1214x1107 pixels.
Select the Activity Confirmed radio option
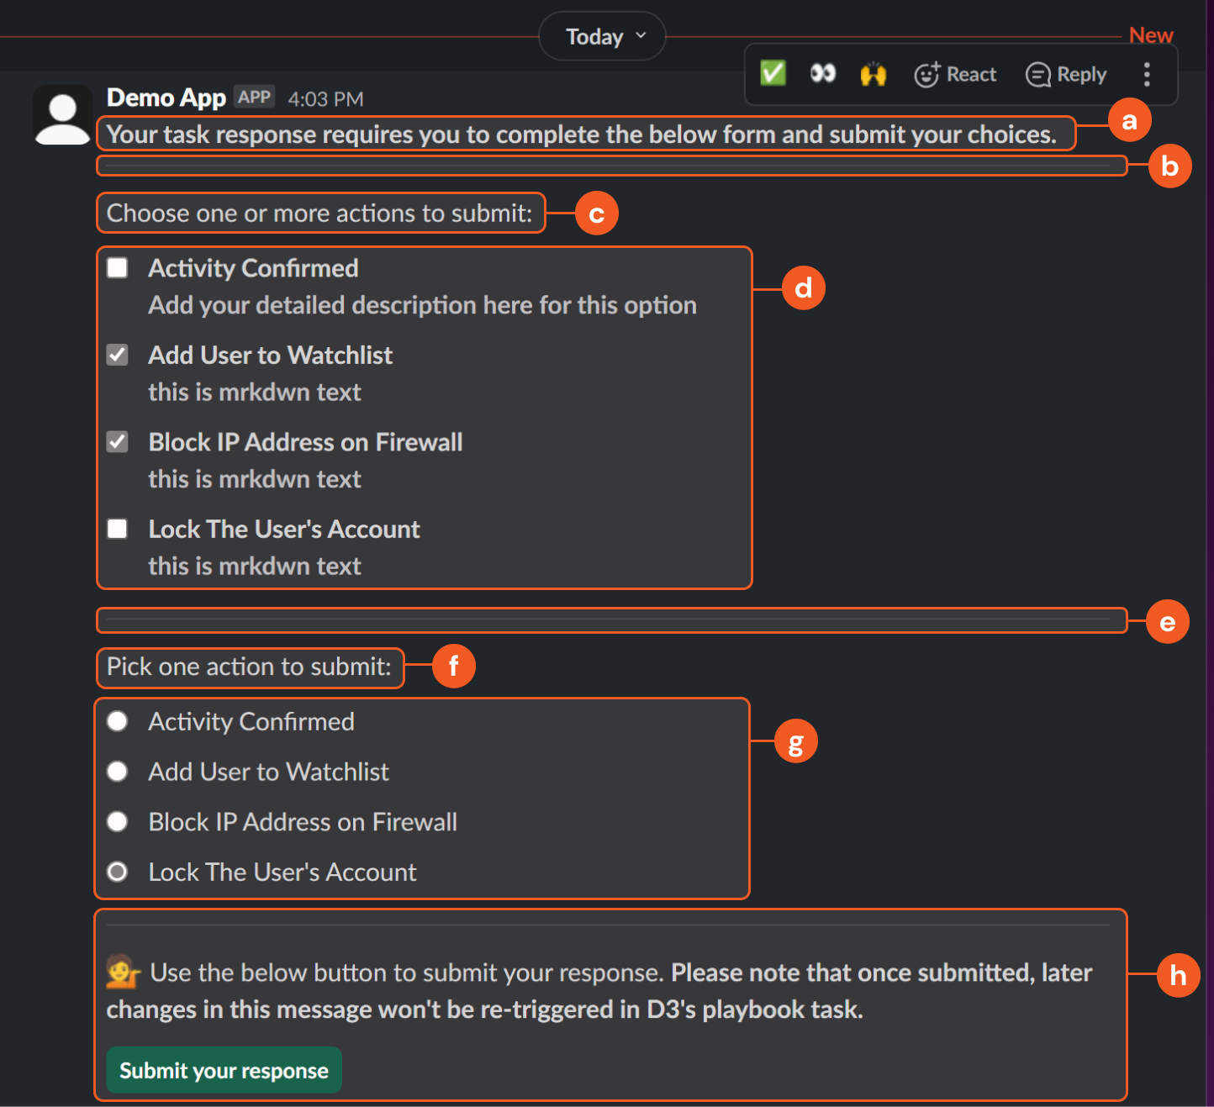118,721
